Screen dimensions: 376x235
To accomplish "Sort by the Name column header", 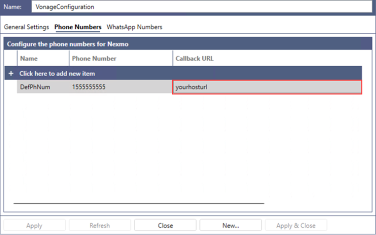I will coord(43,59).
